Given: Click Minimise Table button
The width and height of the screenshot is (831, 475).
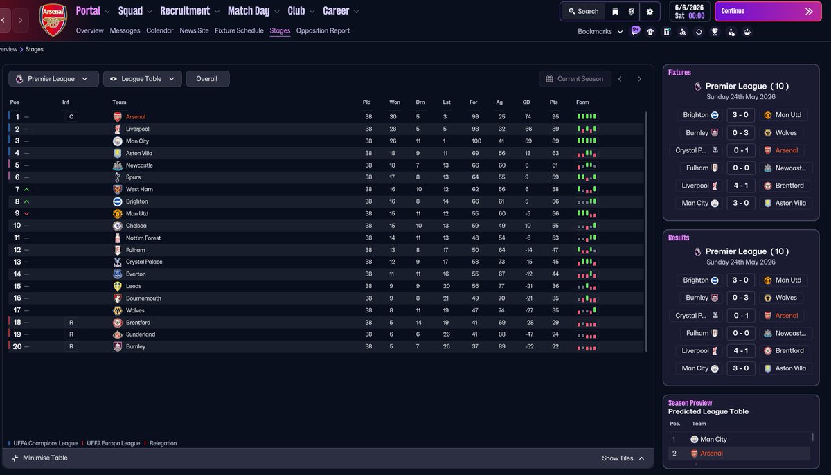Looking at the screenshot, I should click(39, 458).
